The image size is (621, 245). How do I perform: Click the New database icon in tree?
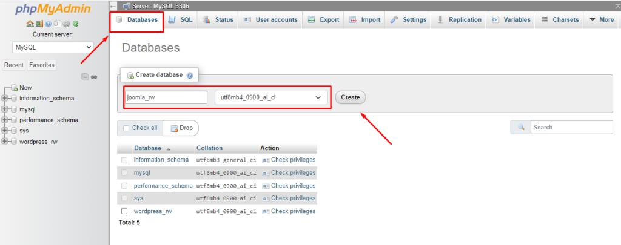pos(15,88)
